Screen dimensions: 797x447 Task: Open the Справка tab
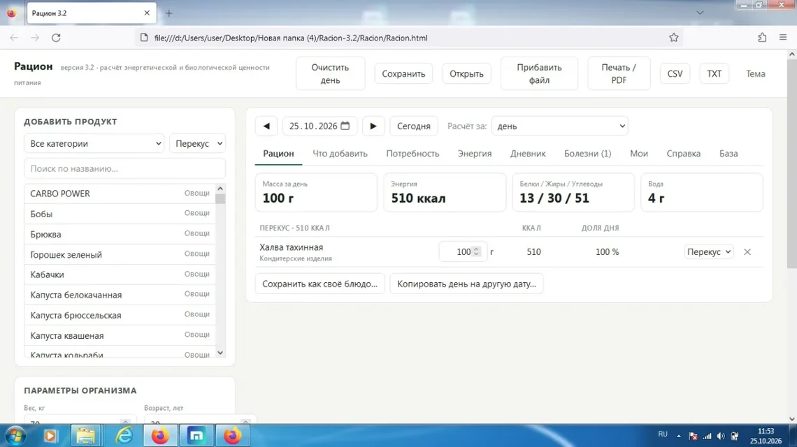click(684, 154)
